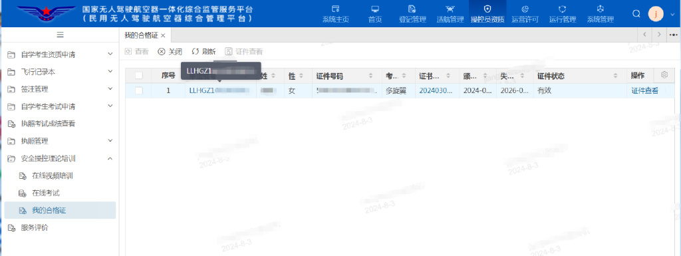Image resolution: width=681 pixels, height=256 pixels.
Task: Tick the header select-all checkbox
Action: (139, 76)
